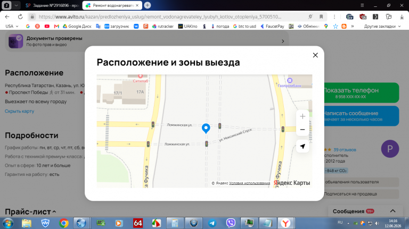Open Yandex Browser from the taskbar
Viewport: 409px width, 229px height.
[286, 223]
